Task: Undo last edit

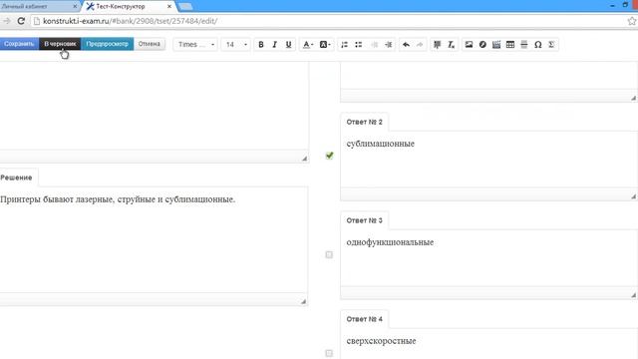Action: pos(406,44)
